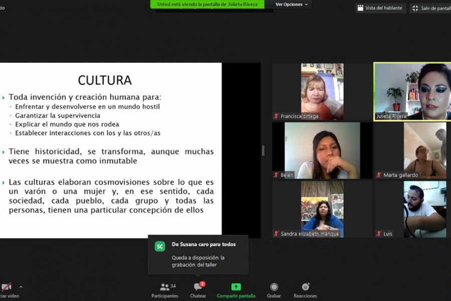Screen dimensions: 451x301
Task: Open the Chatear chat panel
Action: pyautogui.click(x=198, y=290)
